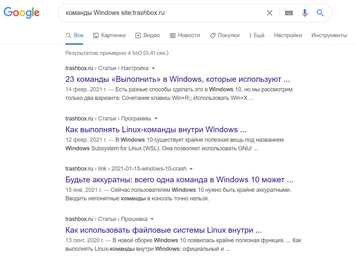Screen dimensions: 355x259
Task: Select the Все tab
Action: 75,35
